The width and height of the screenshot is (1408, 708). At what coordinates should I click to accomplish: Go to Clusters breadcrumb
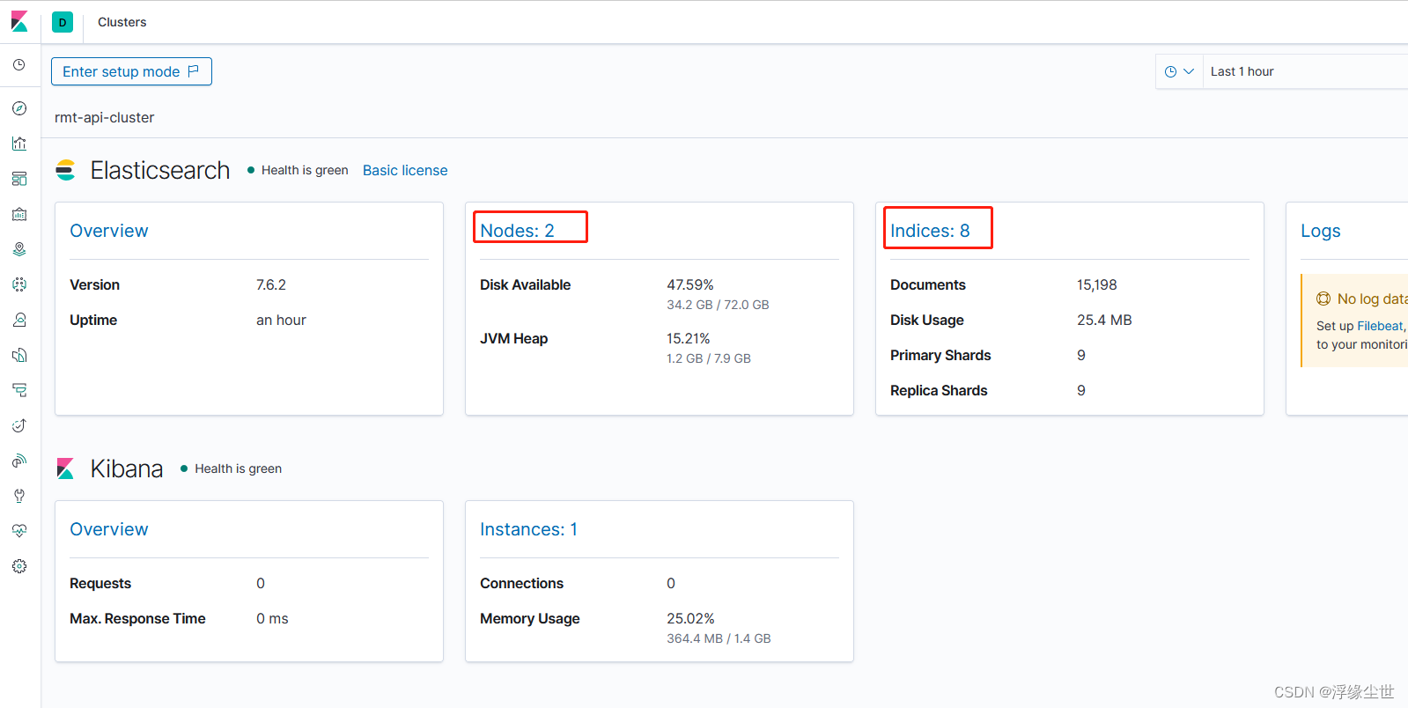point(122,22)
